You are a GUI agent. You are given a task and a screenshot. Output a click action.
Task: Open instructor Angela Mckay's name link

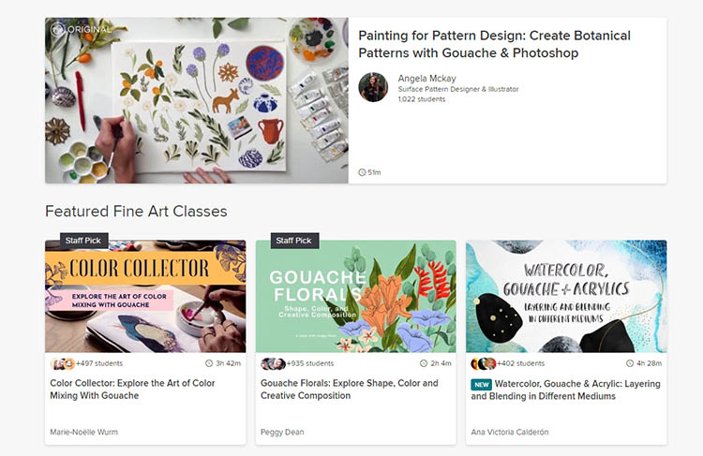pyautogui.click(x=426, y=79)
